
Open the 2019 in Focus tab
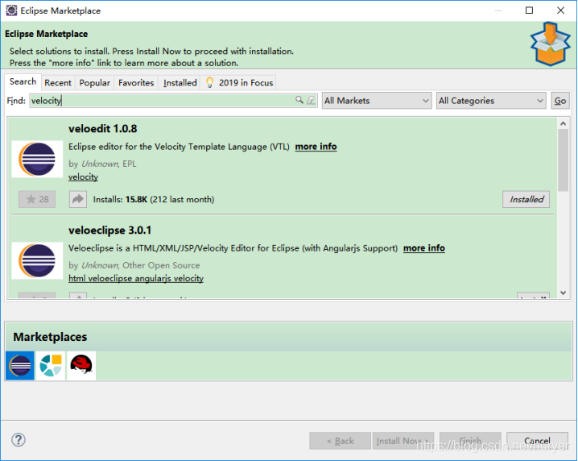click(238, 83)
